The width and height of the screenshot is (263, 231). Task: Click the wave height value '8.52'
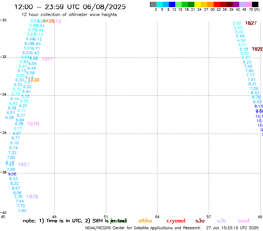point(255,93)
